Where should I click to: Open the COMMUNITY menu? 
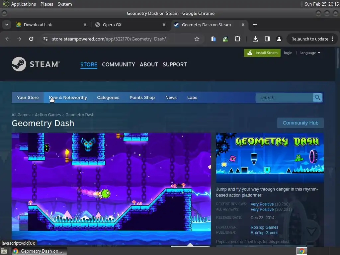point(119,64)
